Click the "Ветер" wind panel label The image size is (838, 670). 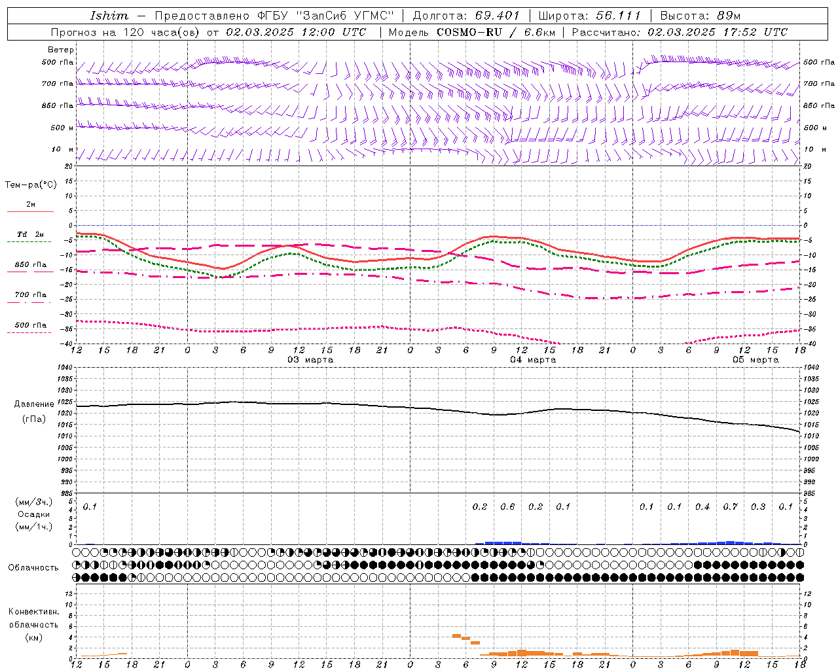point(61,50)
